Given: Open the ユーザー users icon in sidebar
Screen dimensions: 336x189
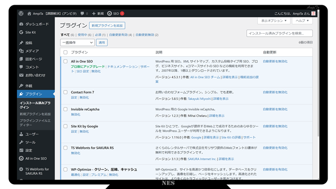Looking at the screenshot, I should [x=21, y=134].
